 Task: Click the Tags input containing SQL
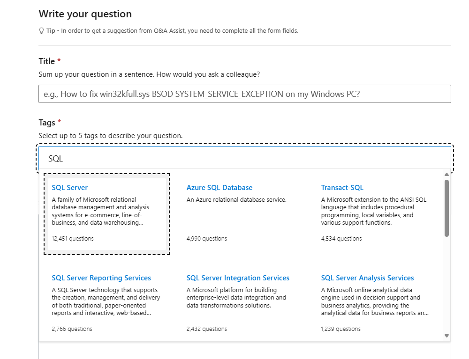244,158
